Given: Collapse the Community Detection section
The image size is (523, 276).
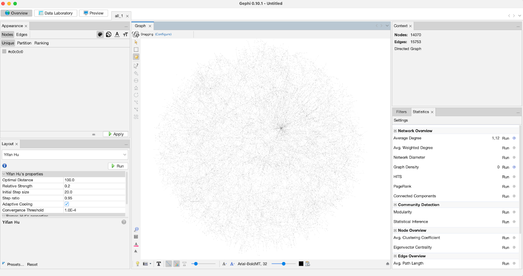Looking at the screenshot, I should coord(395,205).
